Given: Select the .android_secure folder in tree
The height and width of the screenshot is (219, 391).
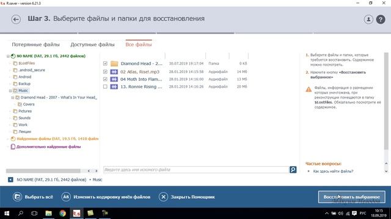Looking at the screenshot, I should pyautogui.click(x=32, y=70).
